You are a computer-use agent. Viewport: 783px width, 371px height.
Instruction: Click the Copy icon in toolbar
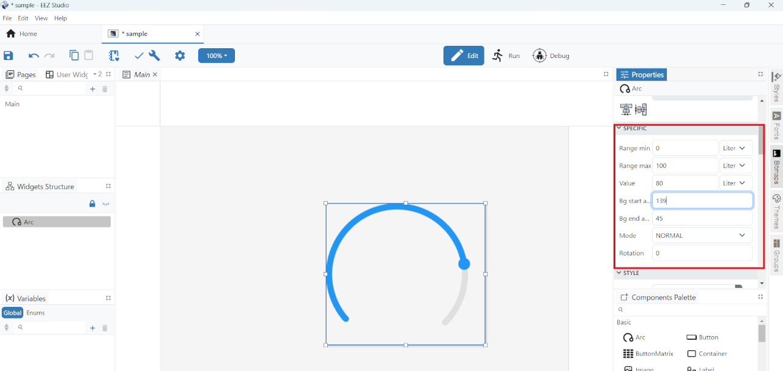point(74,56)
